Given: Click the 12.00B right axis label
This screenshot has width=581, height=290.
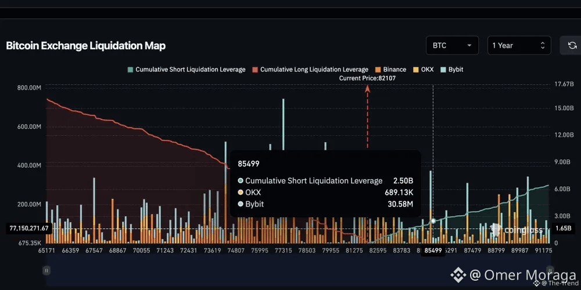Looking at the screenshot, I should [564, 135].
